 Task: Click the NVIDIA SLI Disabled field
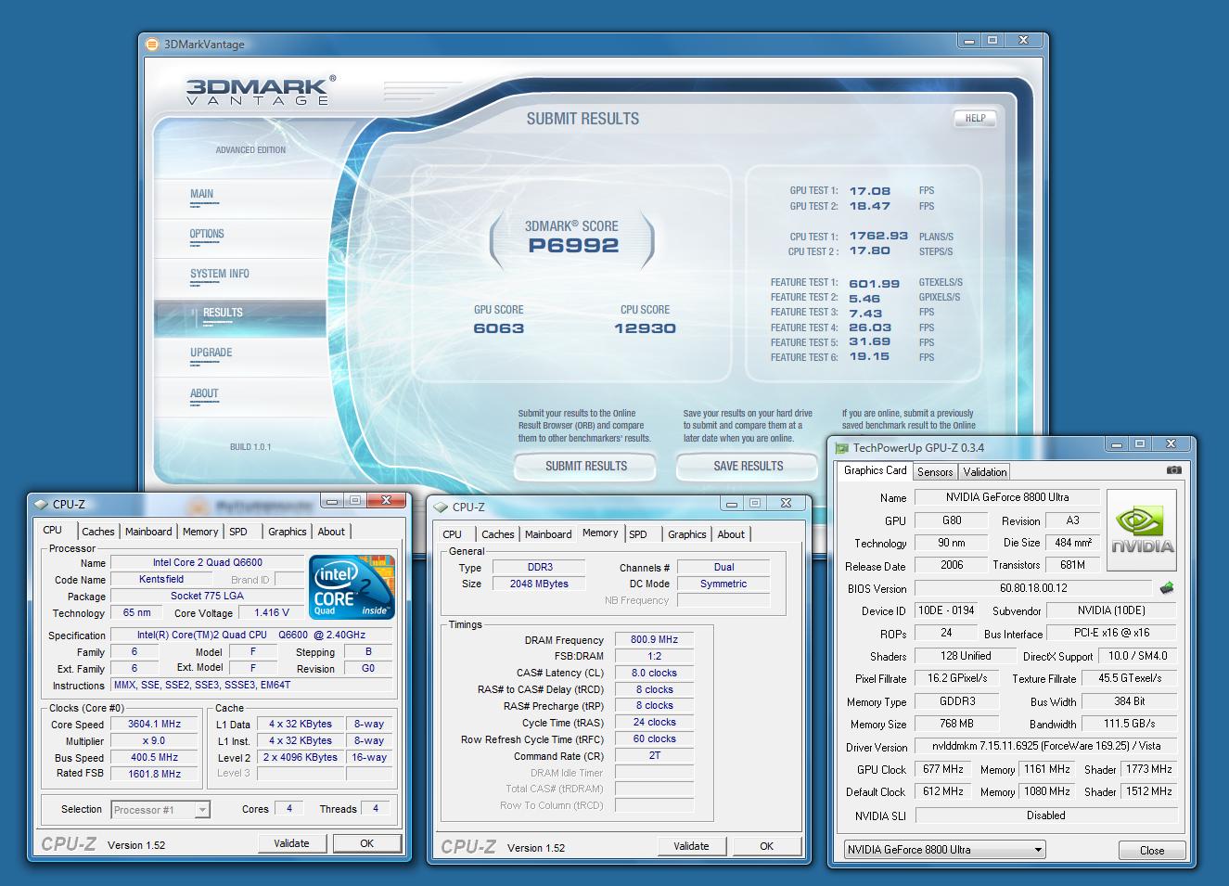[x=1045, y=815]
